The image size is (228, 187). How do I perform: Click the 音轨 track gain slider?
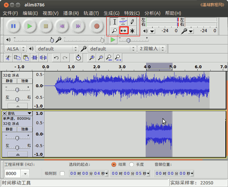(17, 138)
